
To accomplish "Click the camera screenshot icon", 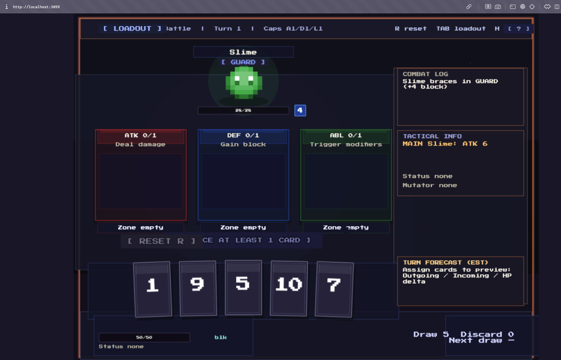I will (x=498, y=7).
